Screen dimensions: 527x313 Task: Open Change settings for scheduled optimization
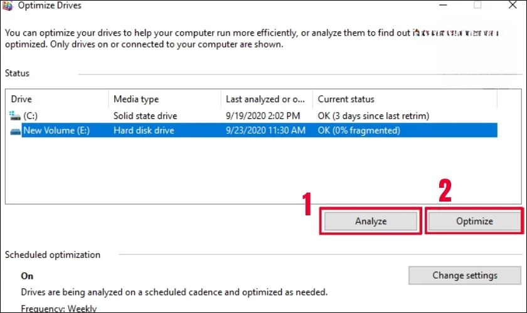pyautogui.click(x=465, y=275)
